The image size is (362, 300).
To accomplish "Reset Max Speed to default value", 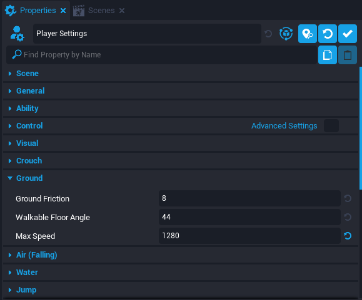I will (348, 236).
